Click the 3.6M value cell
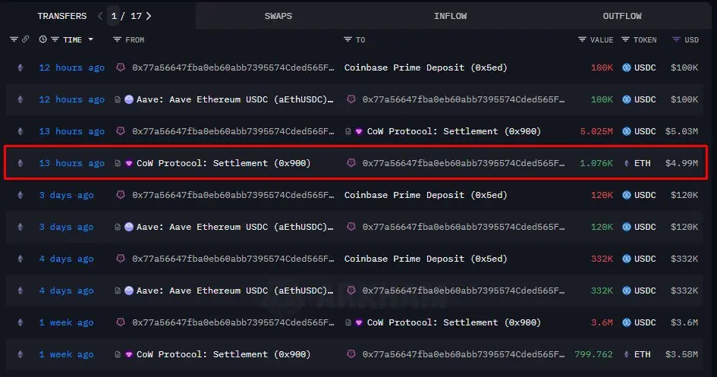 pos(602,322)
